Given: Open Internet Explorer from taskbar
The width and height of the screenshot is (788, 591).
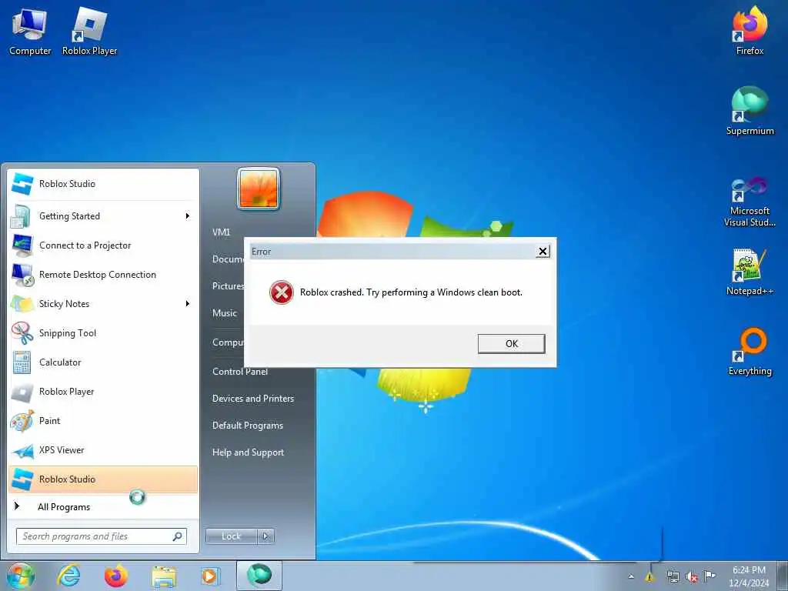Looking at the screenshot, I should [68, 576].
